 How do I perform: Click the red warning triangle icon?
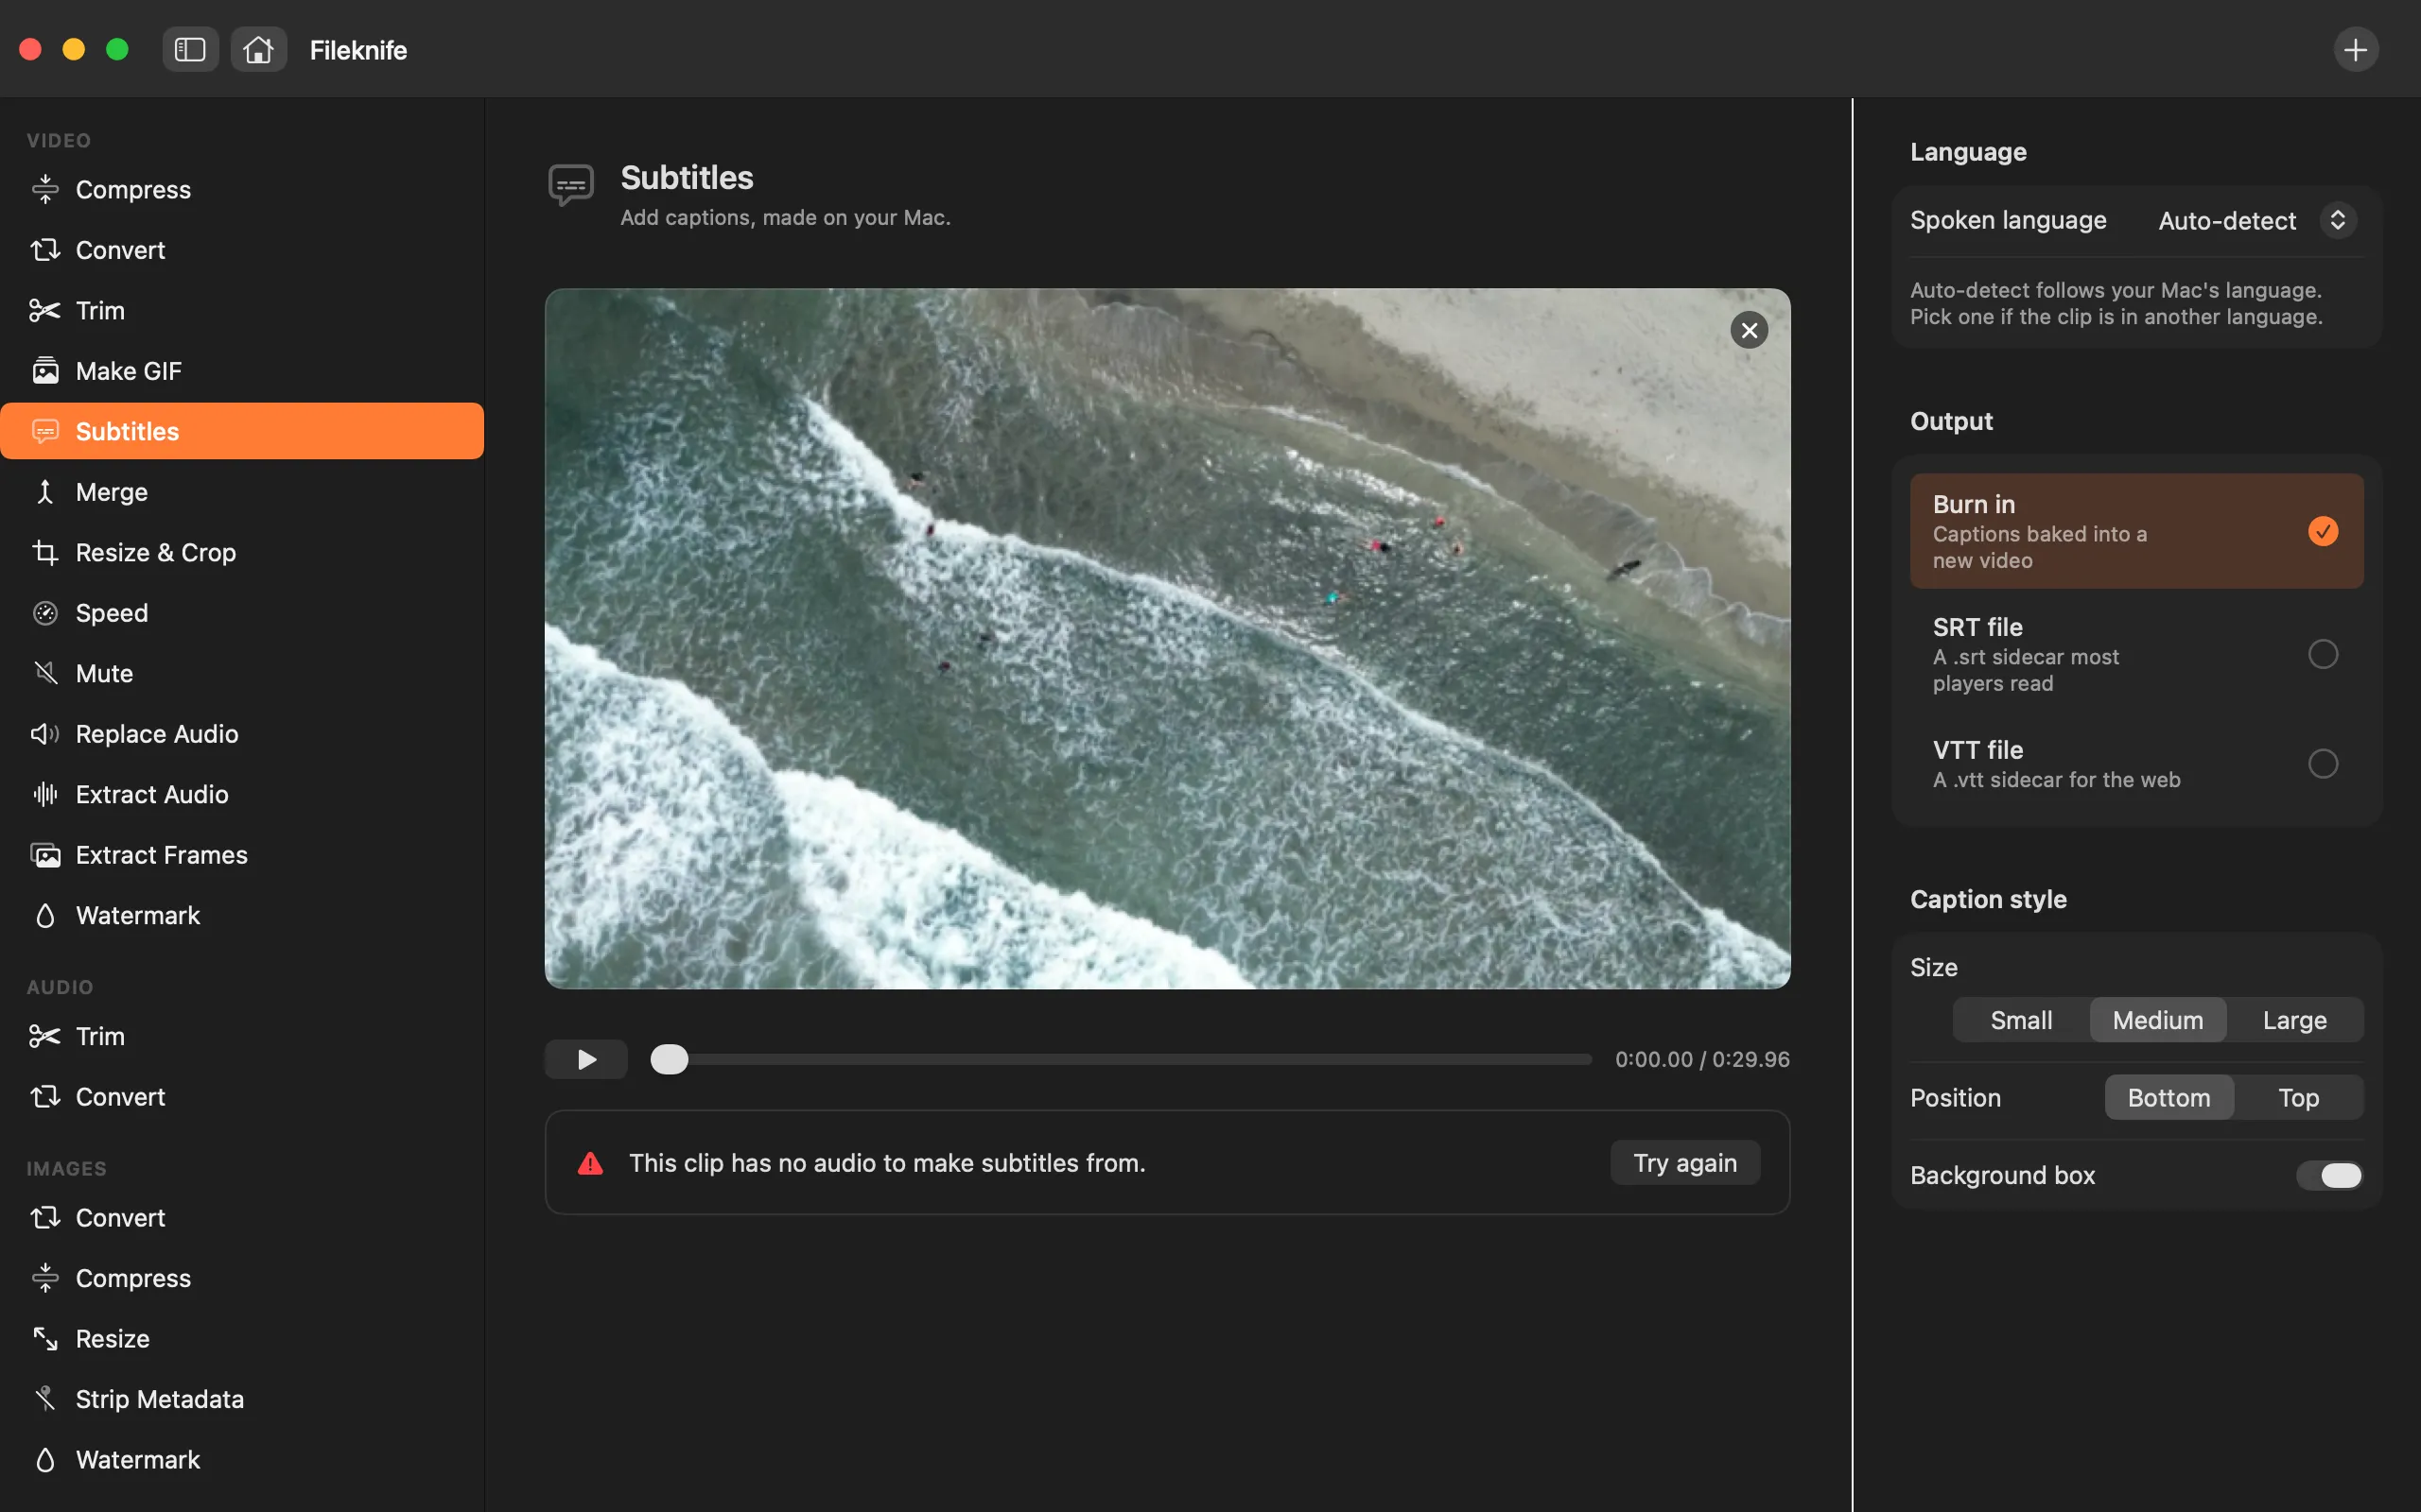(590, 1163)
